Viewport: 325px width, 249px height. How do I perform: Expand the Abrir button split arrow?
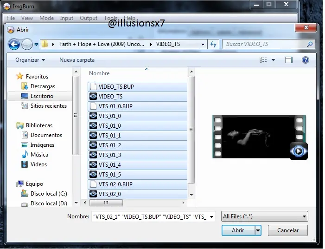tap(258, 230)
